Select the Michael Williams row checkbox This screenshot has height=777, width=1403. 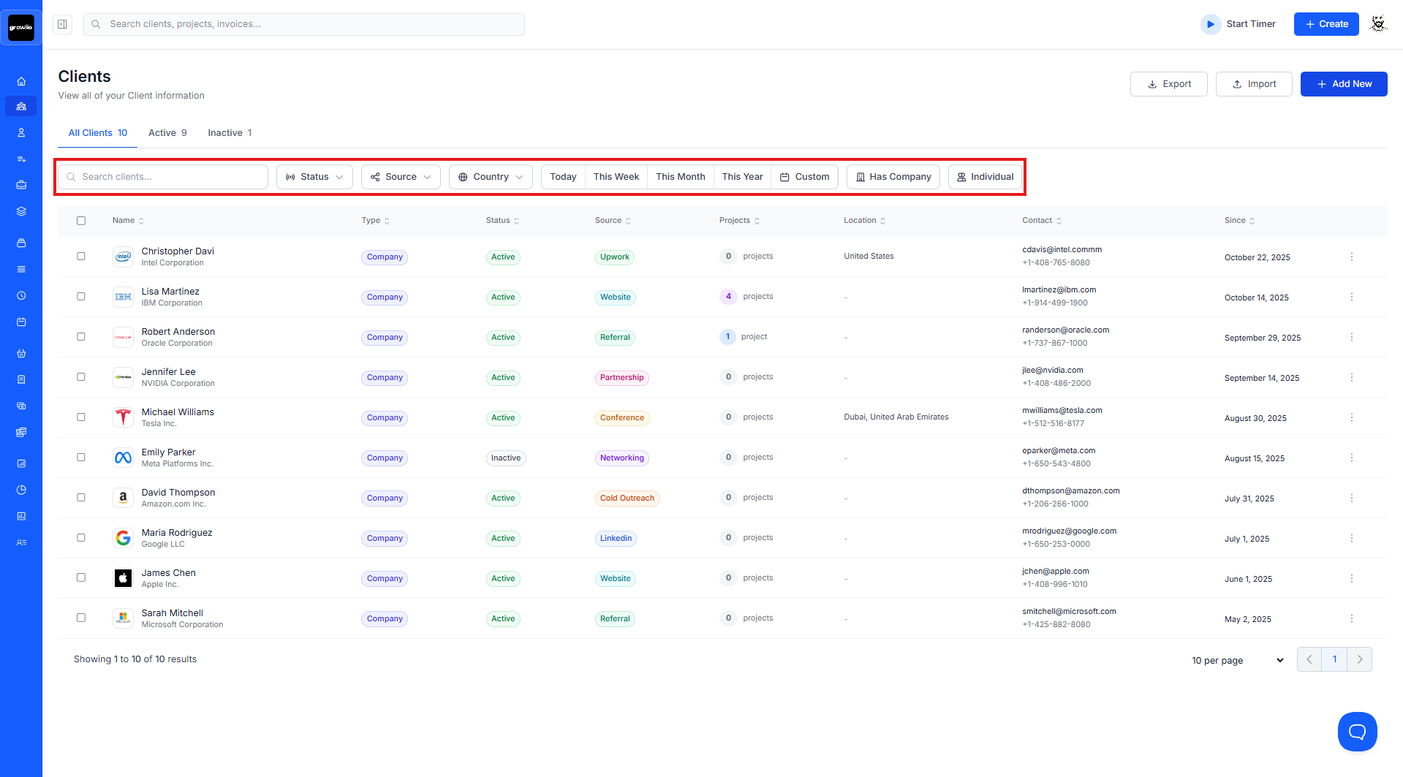pyautogui.click(x=81, y=417)
